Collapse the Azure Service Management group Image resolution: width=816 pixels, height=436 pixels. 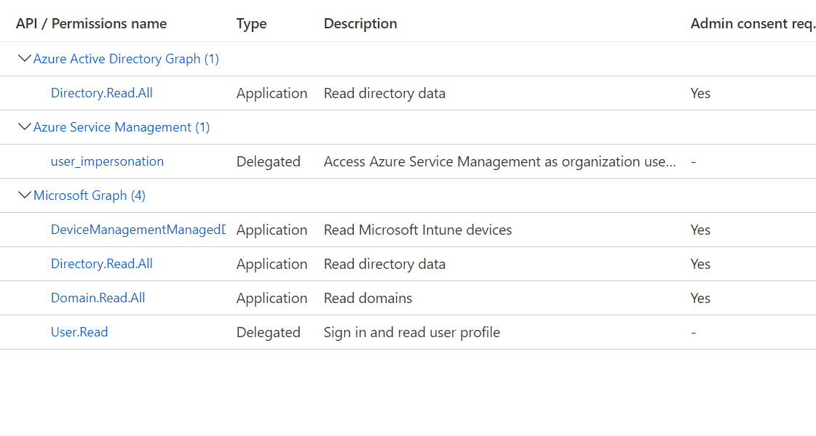(24, 126)
